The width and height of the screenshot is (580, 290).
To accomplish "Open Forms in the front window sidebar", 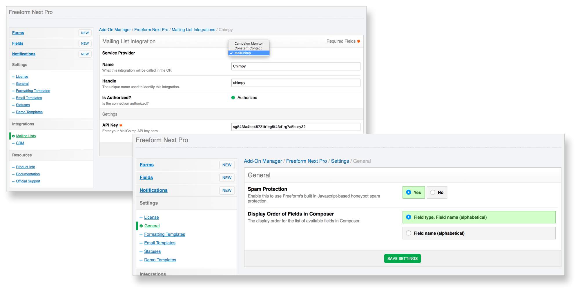I will tap(147, 165).
